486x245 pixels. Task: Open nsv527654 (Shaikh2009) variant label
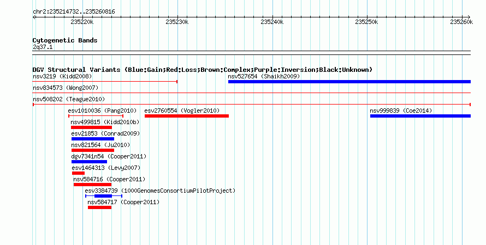pyautogui.click(x=264, y=76)
